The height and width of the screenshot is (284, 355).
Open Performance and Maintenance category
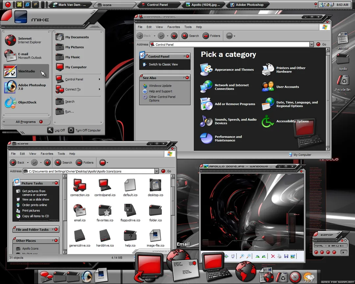coord(221,138)
